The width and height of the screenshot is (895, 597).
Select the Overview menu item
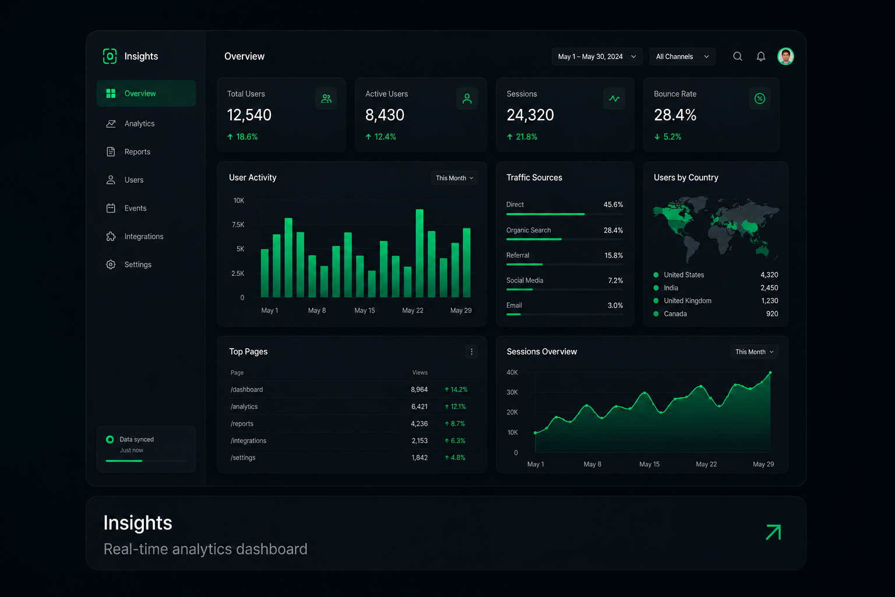(x=146, y=93)
